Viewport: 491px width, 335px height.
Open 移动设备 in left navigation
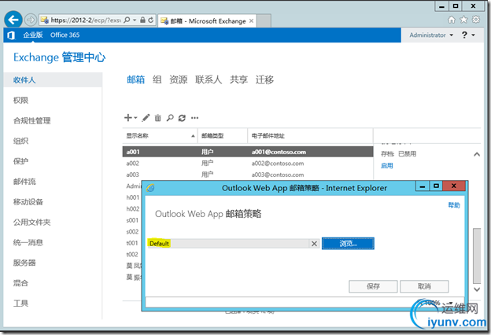[x=28, y=202]
